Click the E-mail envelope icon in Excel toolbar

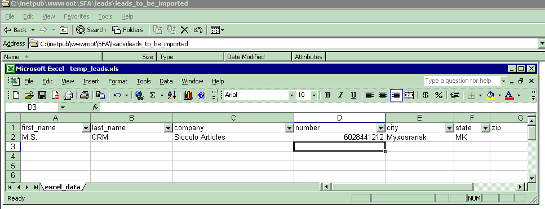68,95
